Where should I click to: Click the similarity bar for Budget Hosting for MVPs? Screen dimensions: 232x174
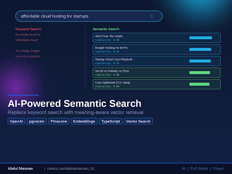[x=200, y=49]
